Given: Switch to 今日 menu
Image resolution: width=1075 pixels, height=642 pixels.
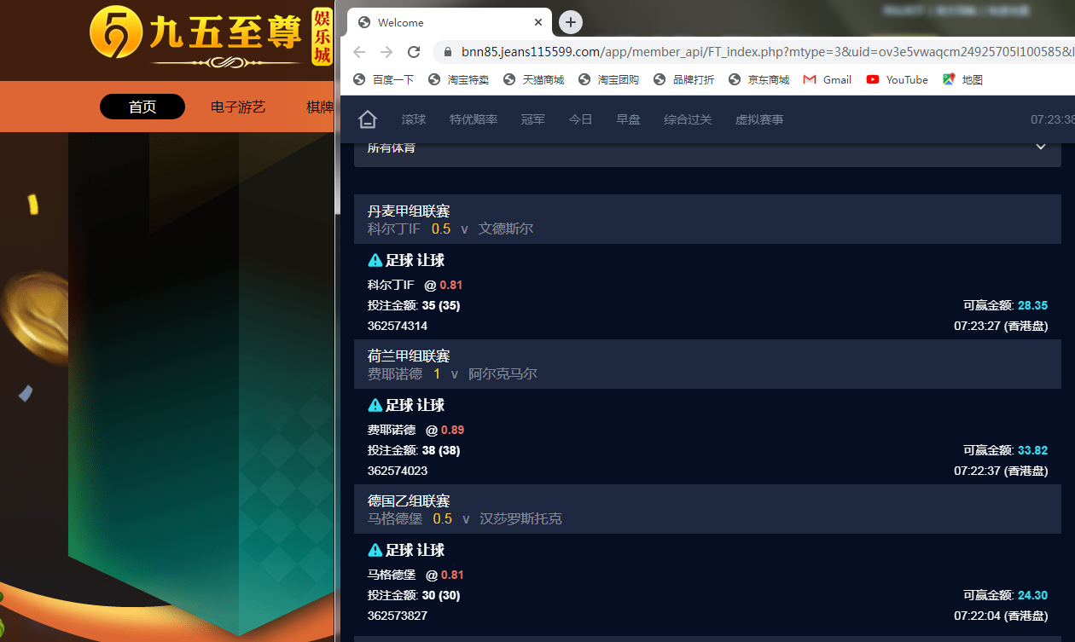Looking at the screenshot, I should 581,119.
